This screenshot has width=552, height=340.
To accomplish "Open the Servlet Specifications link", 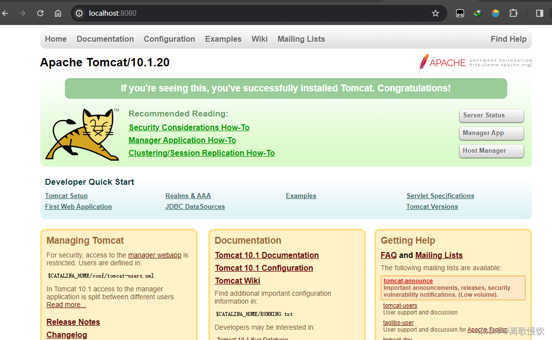I will click(x=440, y=196).
